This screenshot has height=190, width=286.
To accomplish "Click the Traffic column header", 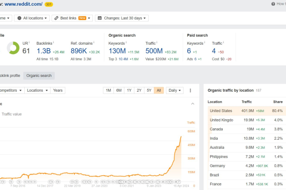I will [x=246, y=102].
